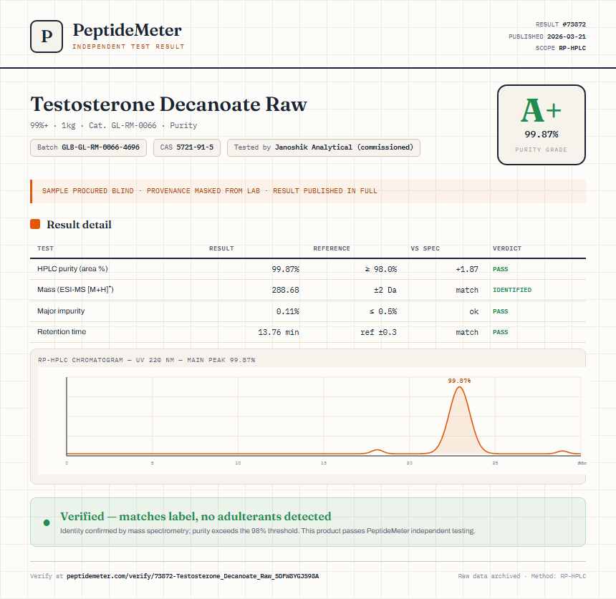Click the INDEPENDENT TEST RESULT tagline
The height and width of the screenshot is (599, 616).
(128, 47)
